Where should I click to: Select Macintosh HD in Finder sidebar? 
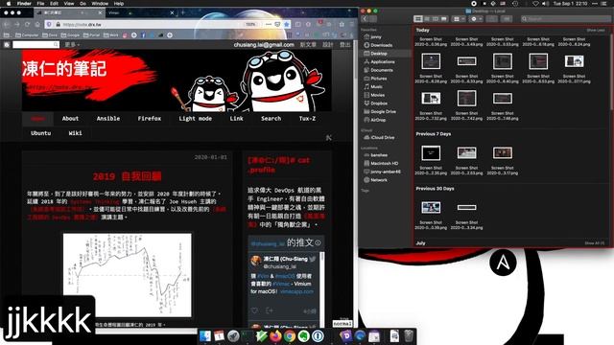pos(384,163)
